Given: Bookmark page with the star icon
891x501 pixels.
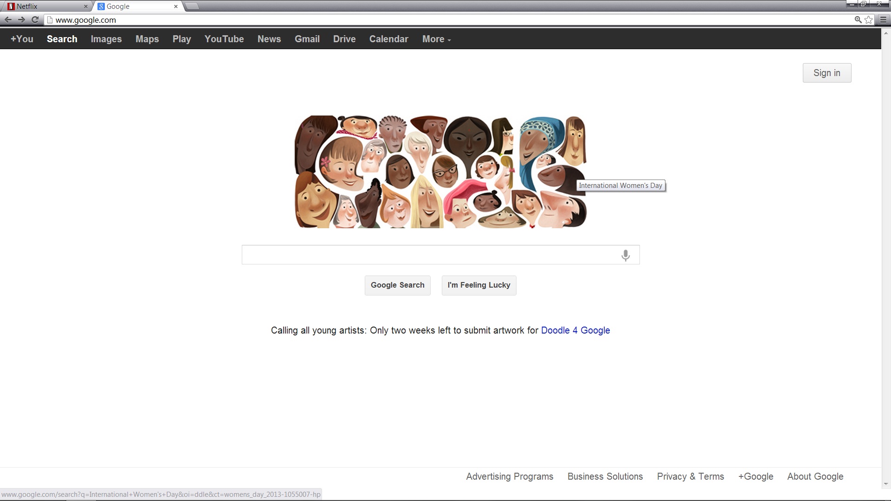Looking at the screenshot, I should (x=868, y=20).
